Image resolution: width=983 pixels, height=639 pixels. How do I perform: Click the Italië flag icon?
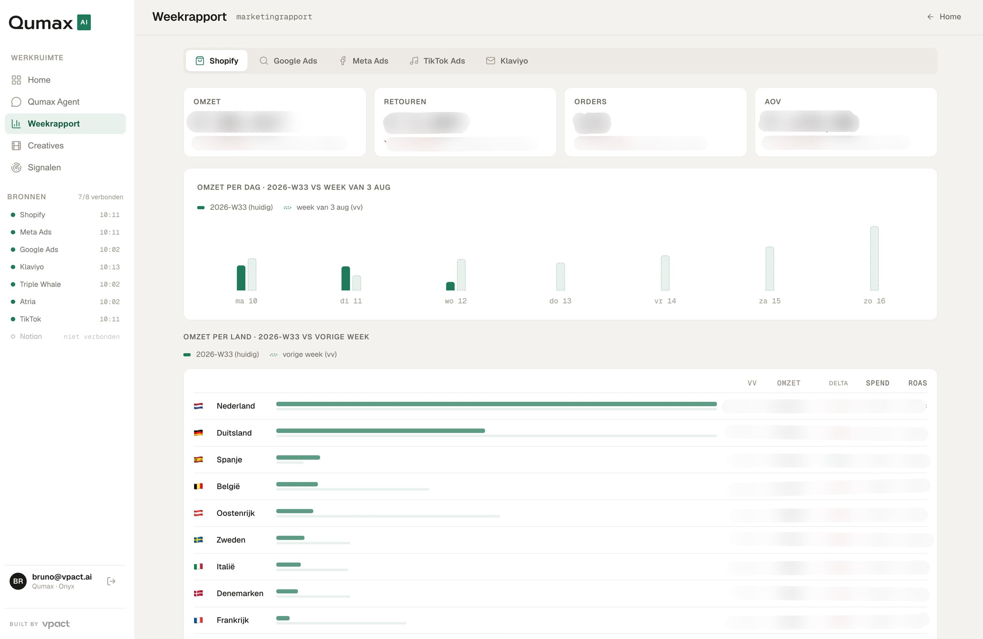(x=198, y=566)
